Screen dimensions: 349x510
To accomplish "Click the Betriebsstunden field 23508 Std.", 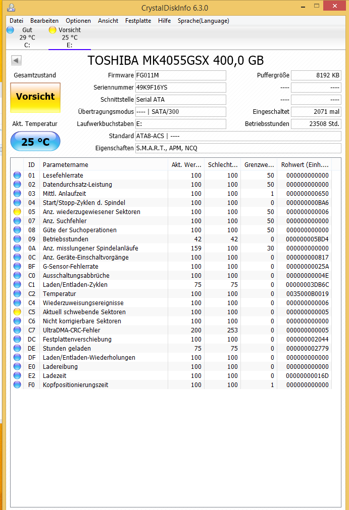I will click(x=316, y=124).
